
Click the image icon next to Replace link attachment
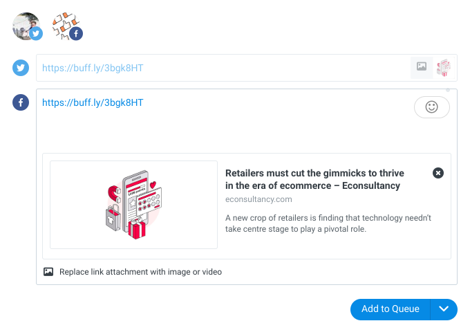coord(48,272)
